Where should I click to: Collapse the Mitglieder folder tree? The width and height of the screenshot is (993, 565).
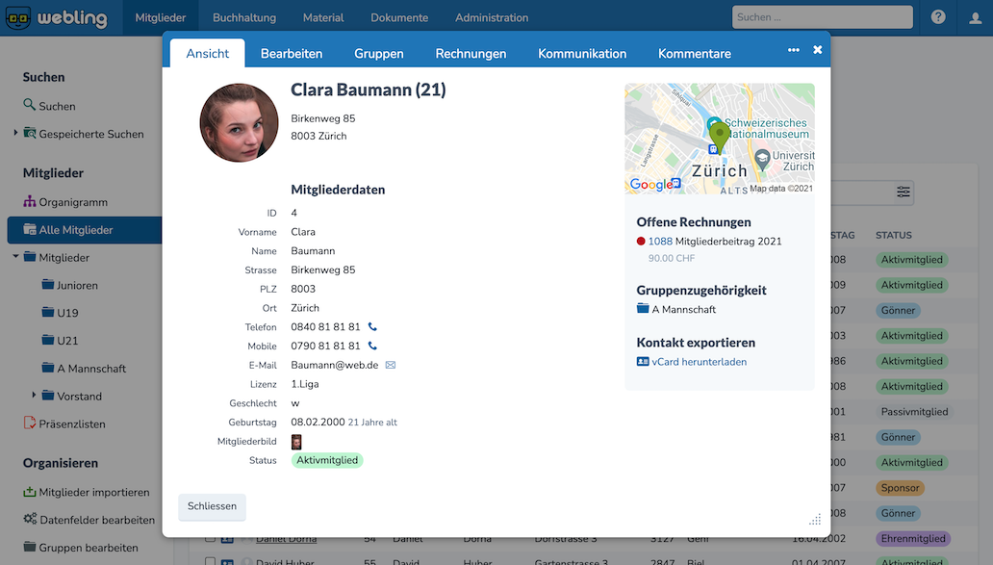tap(13, 257)
